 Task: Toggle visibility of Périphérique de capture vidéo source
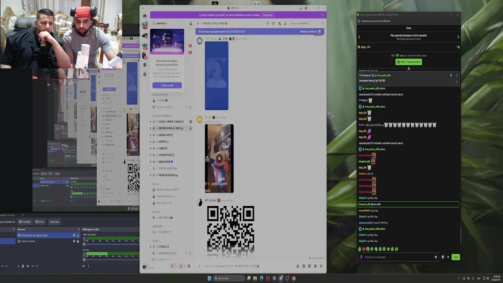click(x=74, y=235)
